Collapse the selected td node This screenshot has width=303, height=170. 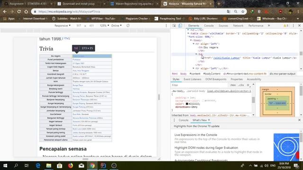click(x=196, y=54)
